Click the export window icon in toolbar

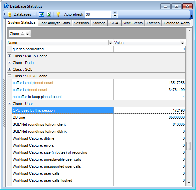click(41, 14)
